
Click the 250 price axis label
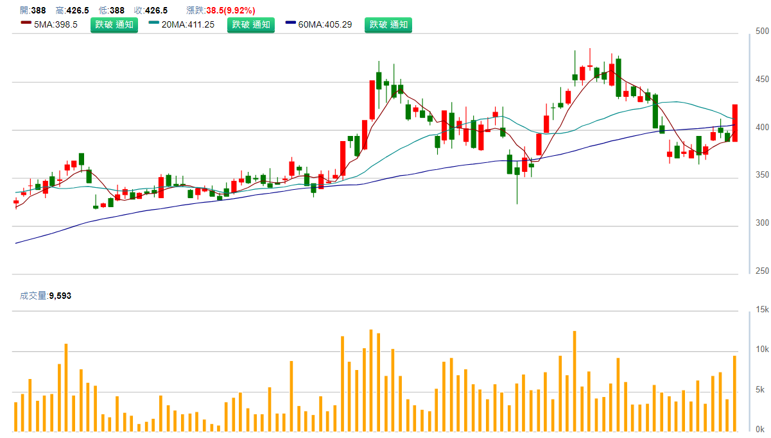click(762, 271)
